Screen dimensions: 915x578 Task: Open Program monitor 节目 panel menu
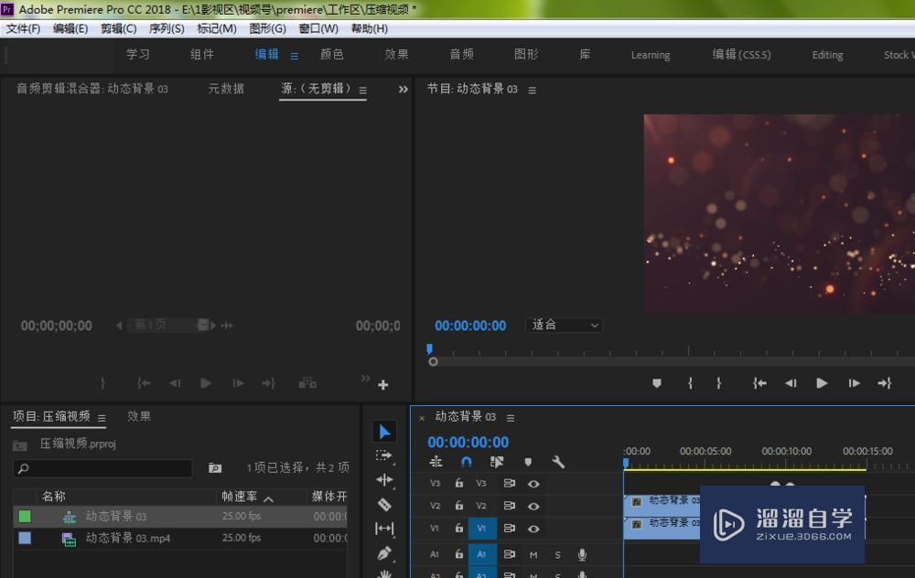click(x=533, y=90)
